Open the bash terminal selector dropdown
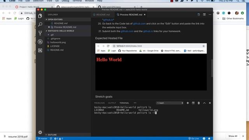This screenshot has height=140, width=249. click(x=170, y=103)
